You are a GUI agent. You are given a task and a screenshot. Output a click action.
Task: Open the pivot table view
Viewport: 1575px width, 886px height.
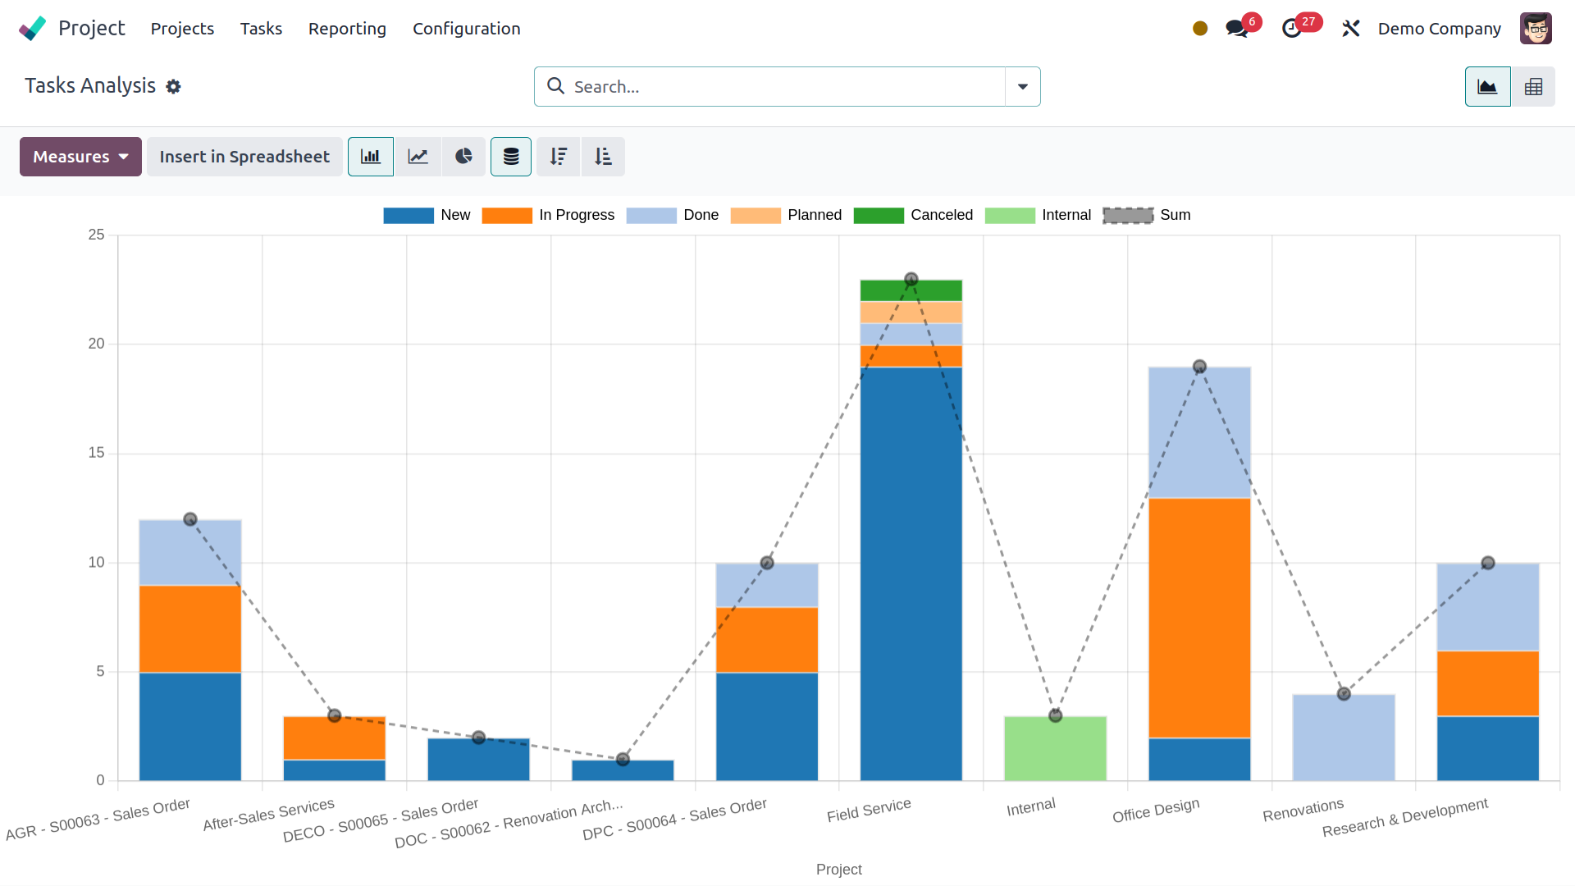(x=1533, y=87)
